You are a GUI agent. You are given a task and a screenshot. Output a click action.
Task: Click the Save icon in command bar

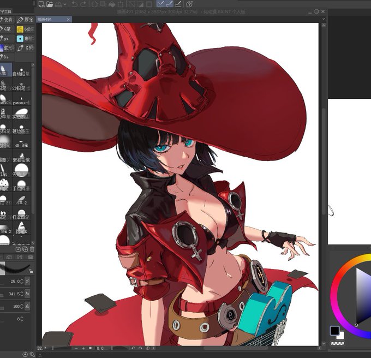pyautogui.click(x=58, y=4)
